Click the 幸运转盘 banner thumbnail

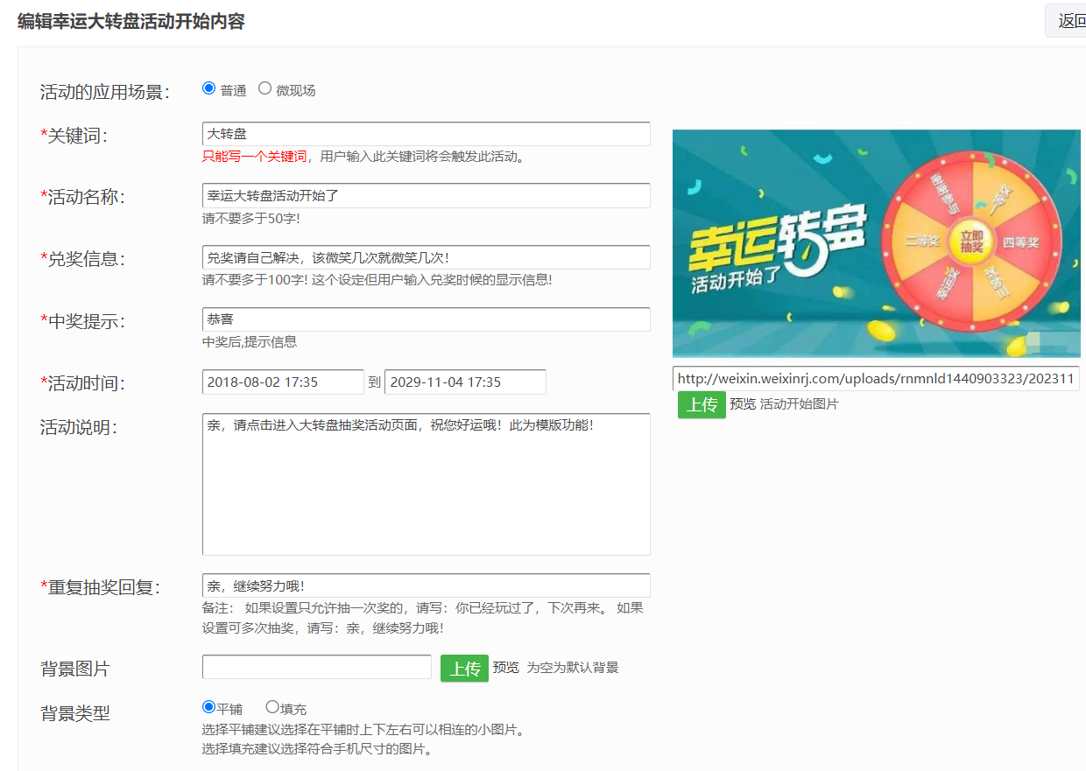876,242
